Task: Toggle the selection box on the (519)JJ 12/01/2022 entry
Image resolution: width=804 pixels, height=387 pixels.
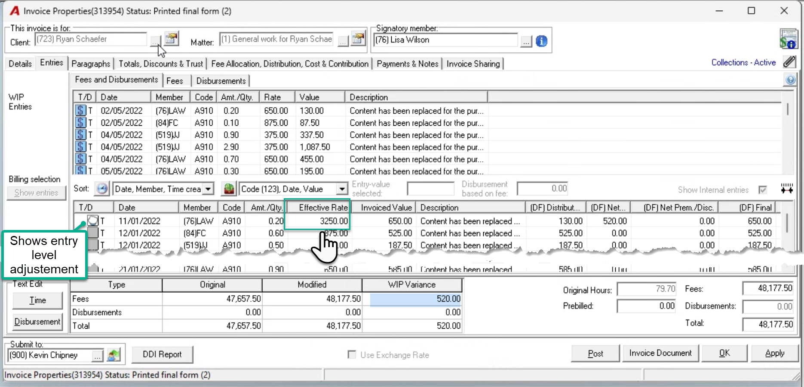Action: click(x=93, y=245)
